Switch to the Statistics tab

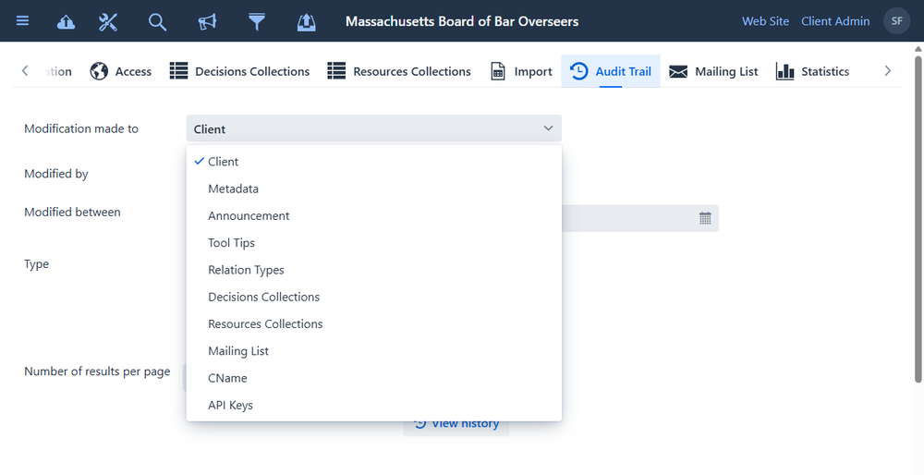[x=812, y=71]
